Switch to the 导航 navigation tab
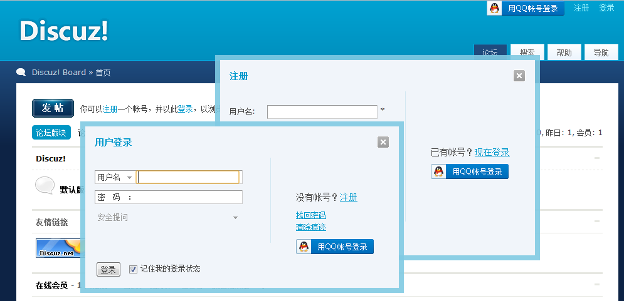Image resolution: width=624 pixels, height=301 pixels. point(601,52)
